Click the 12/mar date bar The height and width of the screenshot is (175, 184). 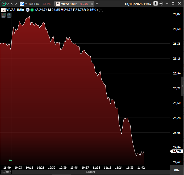tap(6, 172)
